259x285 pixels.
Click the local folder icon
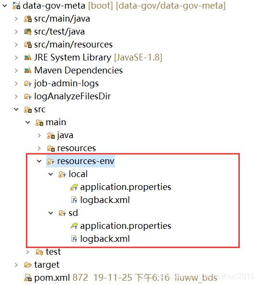click(x=62, y=175)
